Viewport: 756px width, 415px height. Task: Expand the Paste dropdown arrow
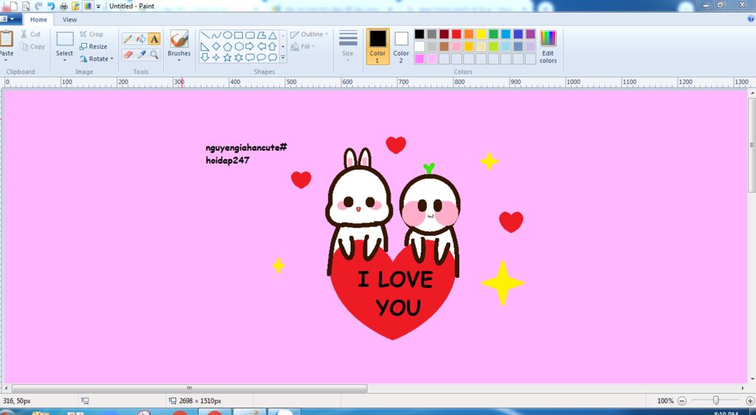[6, 60]
